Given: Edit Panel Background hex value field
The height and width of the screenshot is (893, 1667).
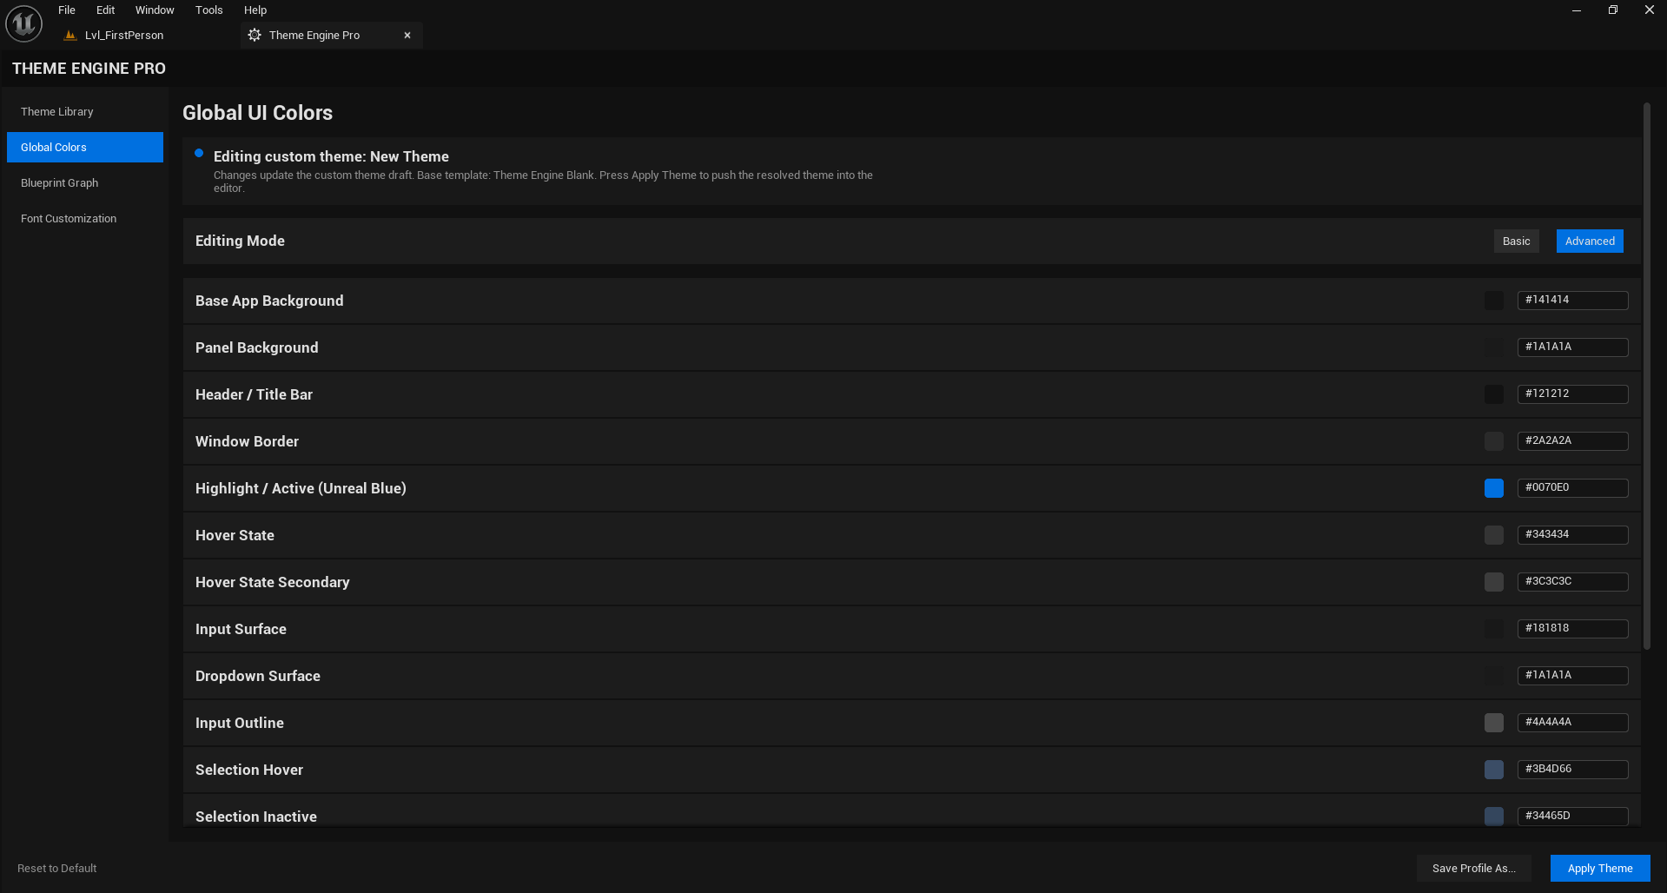Looking at the screenshot, I should point(1572,347).
